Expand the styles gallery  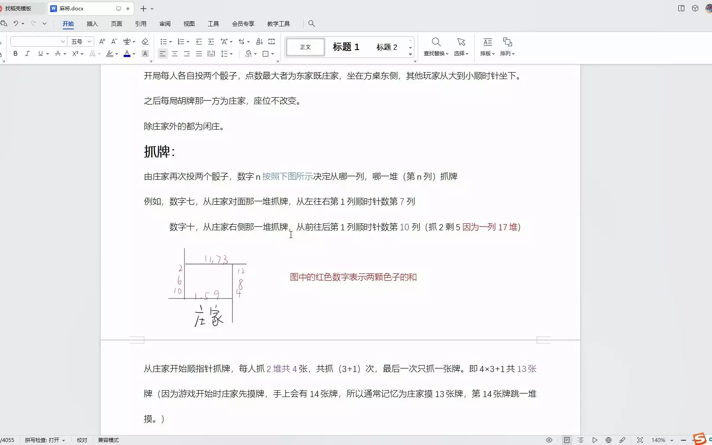click(x=410, y=54)
